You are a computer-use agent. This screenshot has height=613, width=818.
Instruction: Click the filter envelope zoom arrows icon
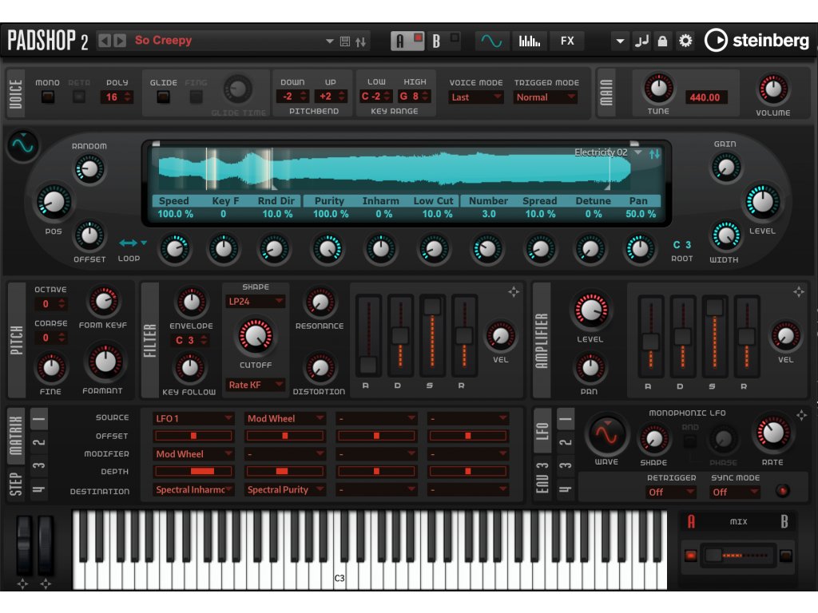[x=514, y=292]
